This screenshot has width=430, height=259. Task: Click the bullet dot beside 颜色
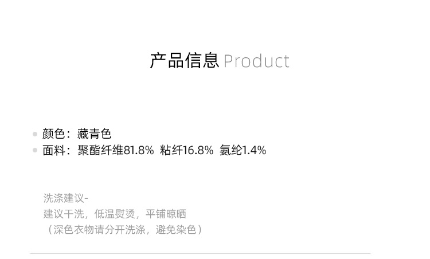(35, 135)
